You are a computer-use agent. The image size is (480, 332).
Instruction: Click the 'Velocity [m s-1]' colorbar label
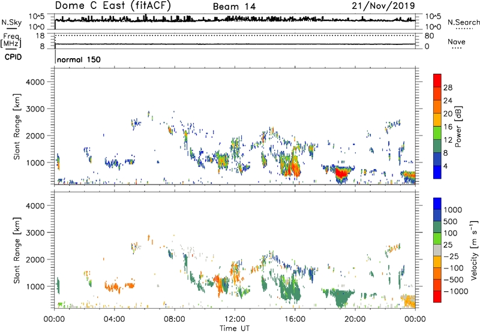[474, 249]
